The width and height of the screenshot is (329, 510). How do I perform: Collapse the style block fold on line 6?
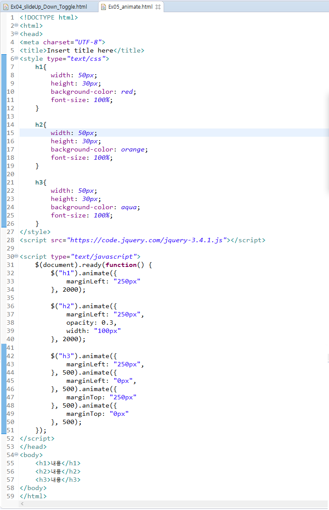pyautogui.click(x=16, y=58)
